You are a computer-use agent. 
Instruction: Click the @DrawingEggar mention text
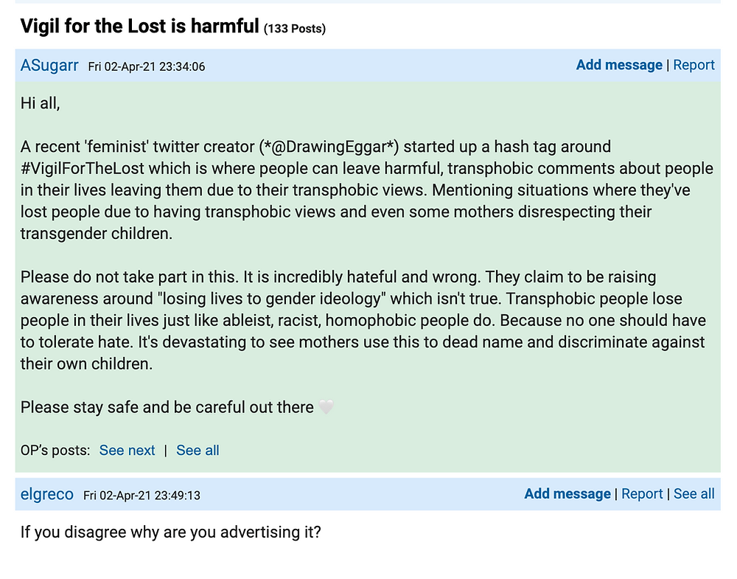click(x=329, y=147)
